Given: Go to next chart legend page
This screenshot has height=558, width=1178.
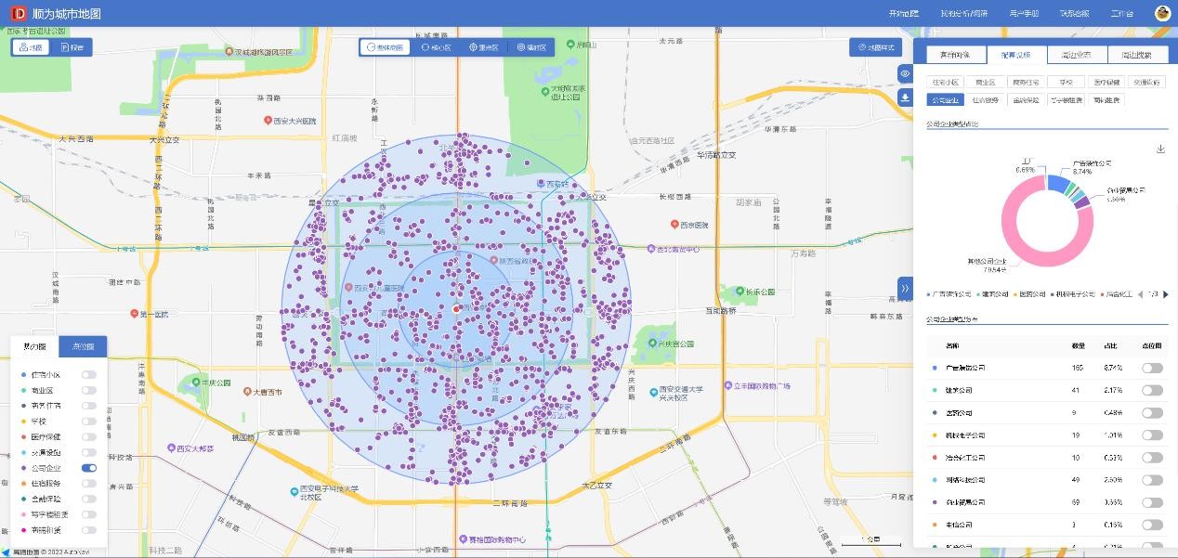Looking at the screenshot, I should (x=1166, y=294).
